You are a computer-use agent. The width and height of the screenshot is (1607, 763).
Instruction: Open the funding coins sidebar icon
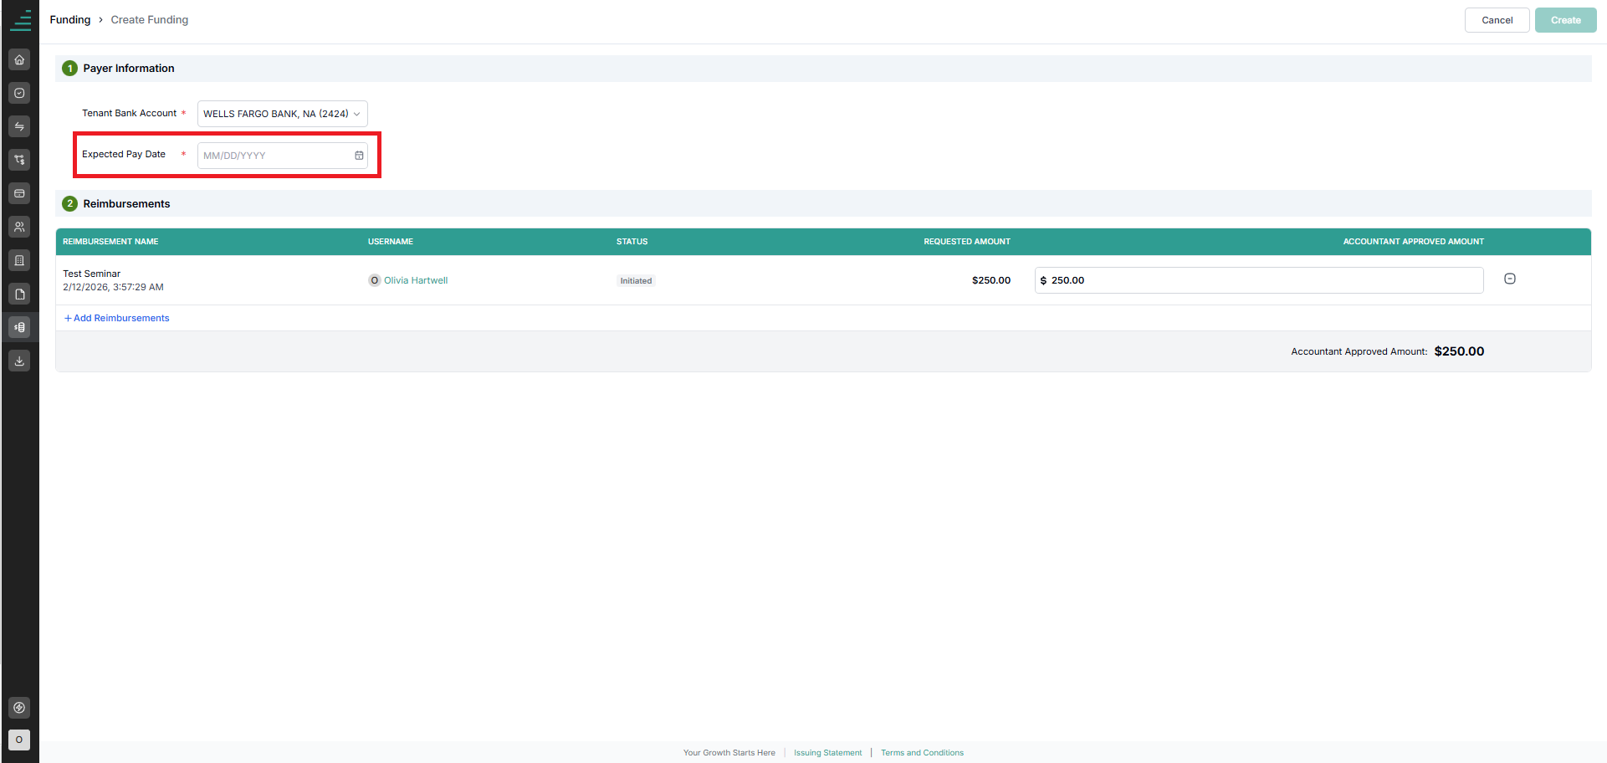19,327
